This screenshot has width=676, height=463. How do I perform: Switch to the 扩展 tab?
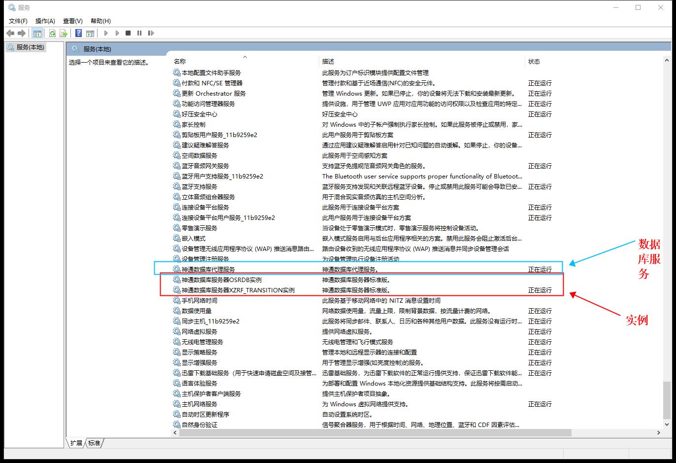(x=76, y=443)
